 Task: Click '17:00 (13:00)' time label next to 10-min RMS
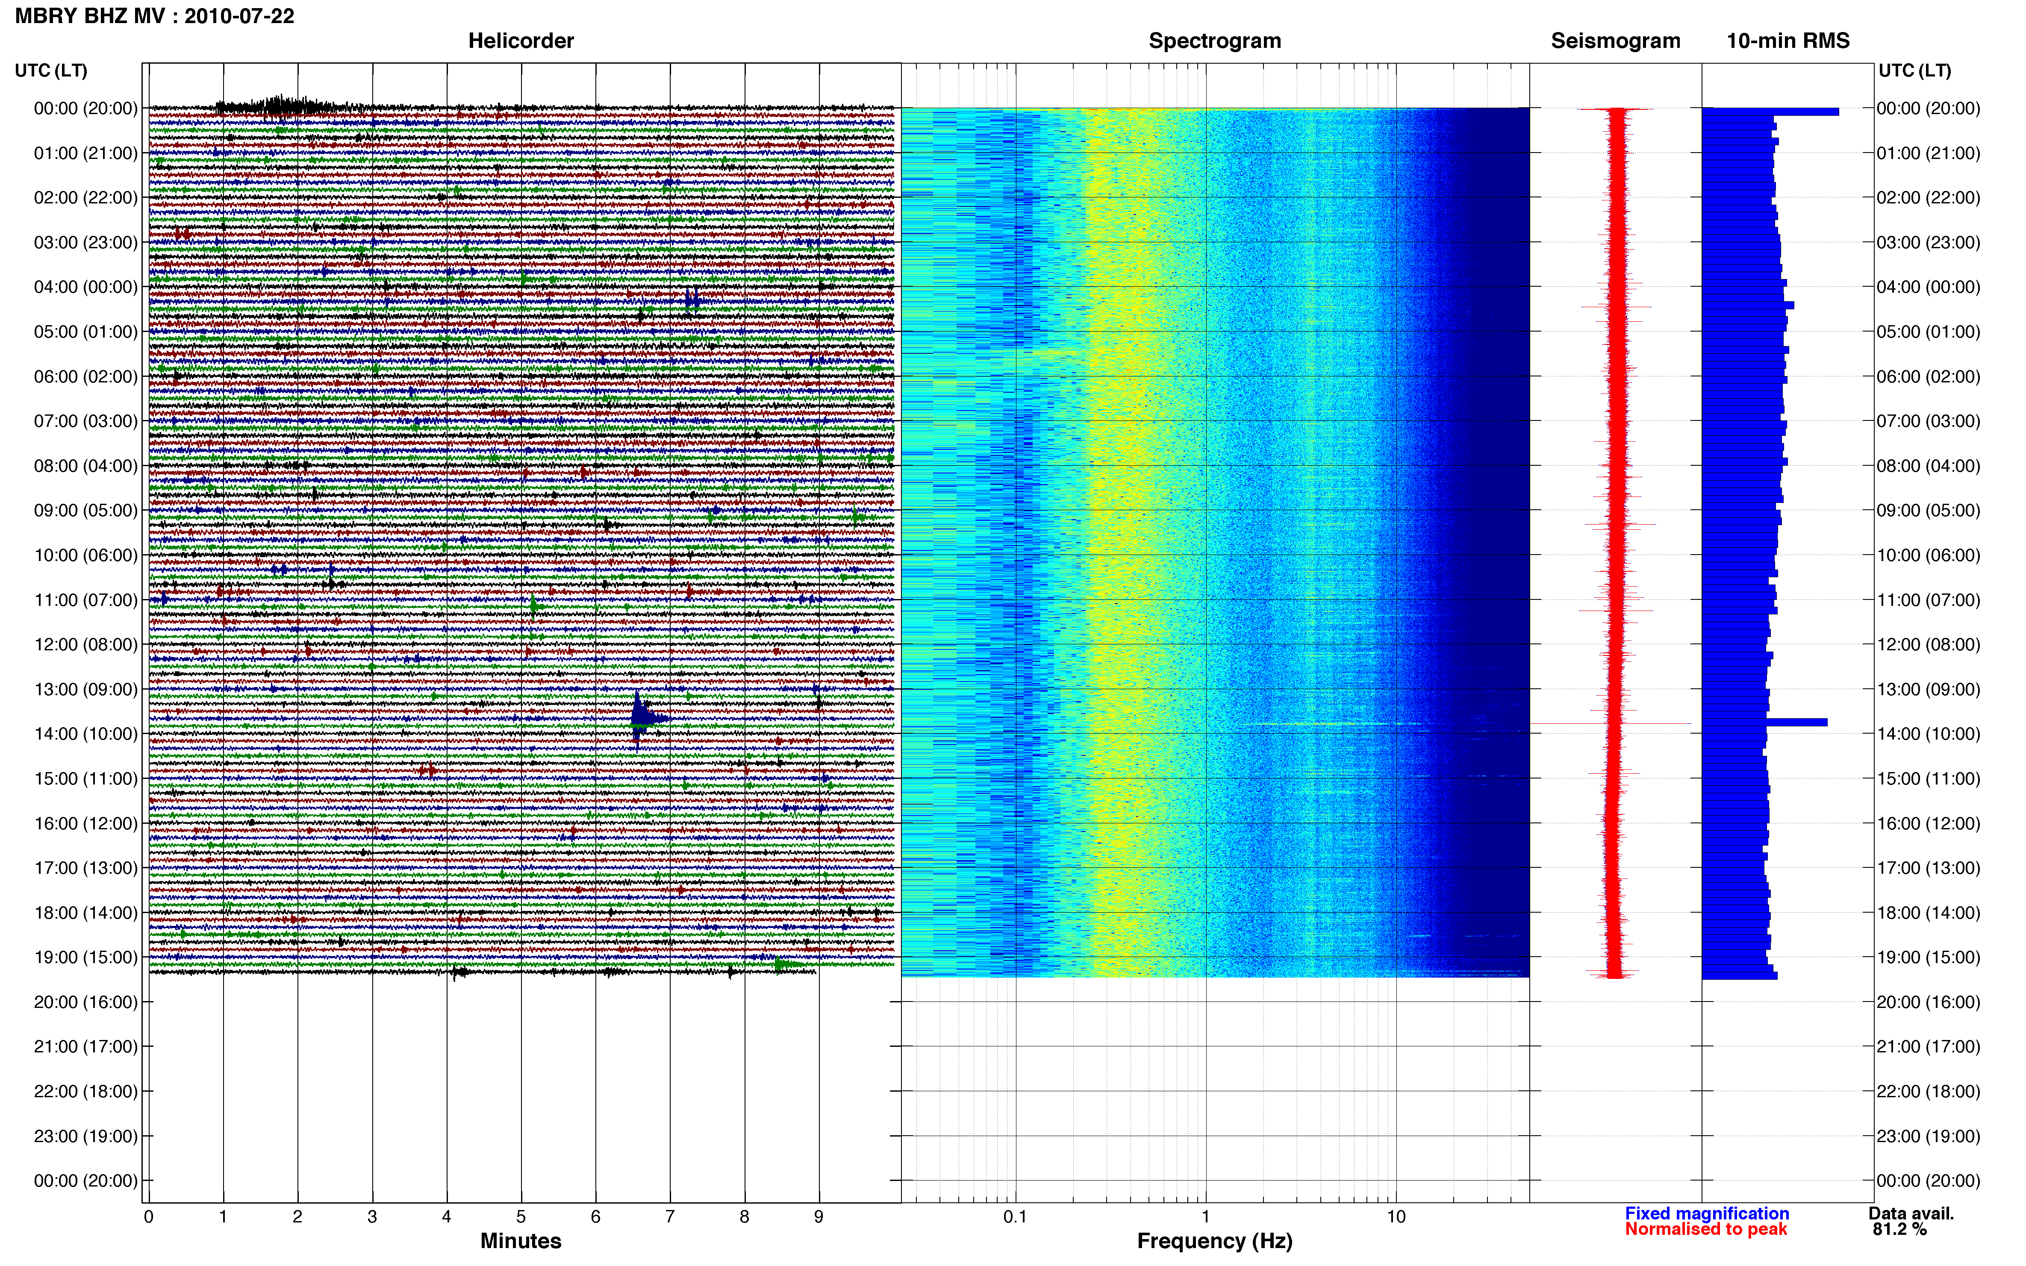[1928, 868]
